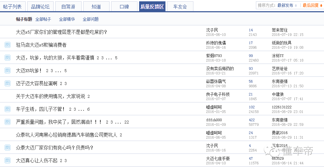
Task: Open post 大迈x5厂家你们的管理层是不是都是吃屎的？
Action: point(62,32)
